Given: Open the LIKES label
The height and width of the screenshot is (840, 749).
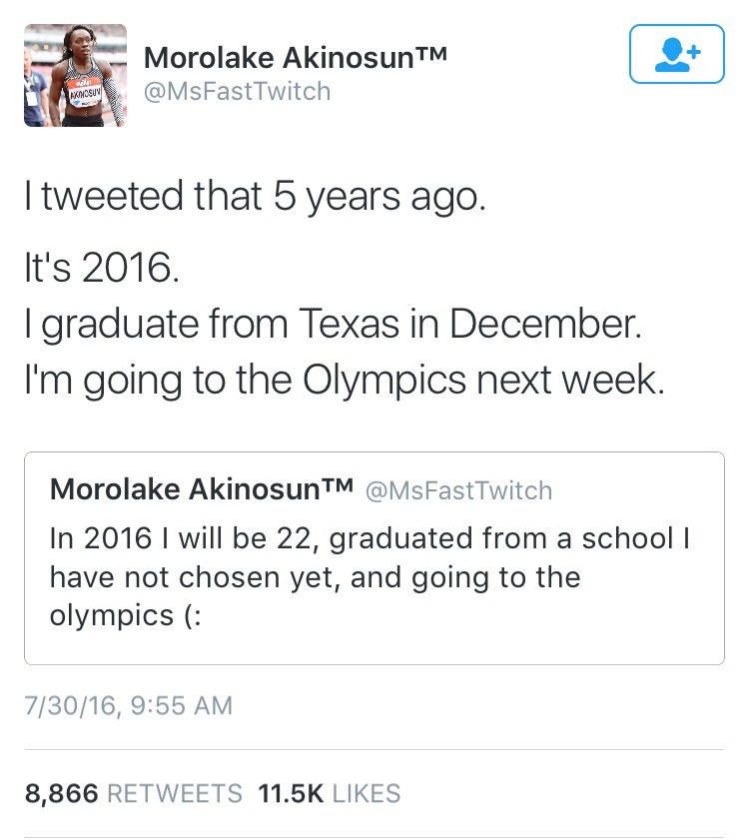Looking at the screenshot, I should (x=366, y=794).
